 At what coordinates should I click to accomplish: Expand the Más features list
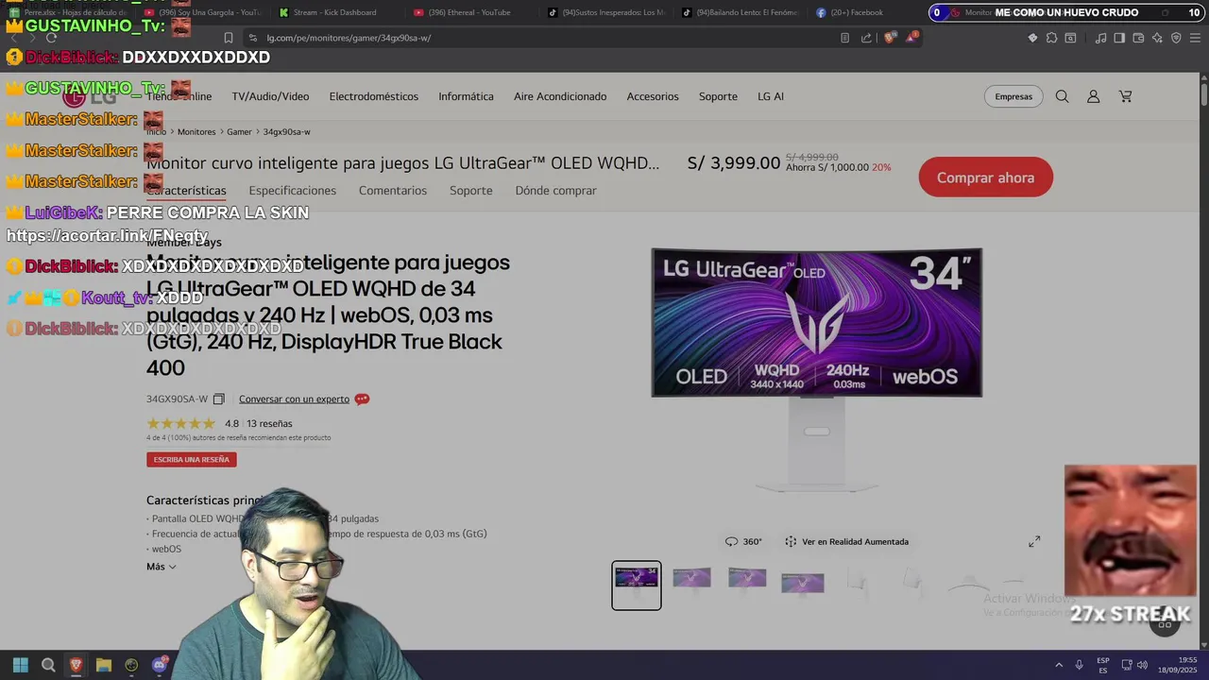click(x=161, y=567)
